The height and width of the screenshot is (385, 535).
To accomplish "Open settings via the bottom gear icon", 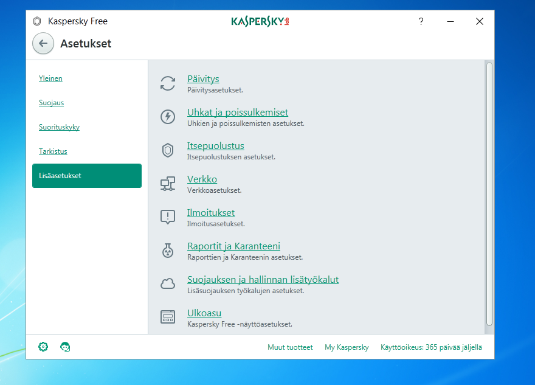I will tap(43, 347).
